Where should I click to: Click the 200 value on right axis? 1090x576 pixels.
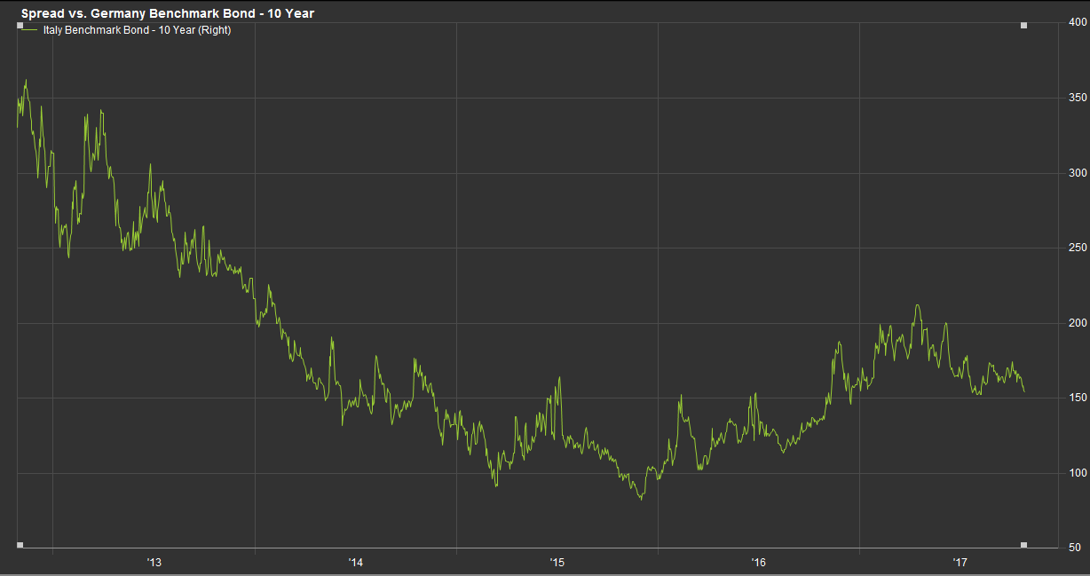tap(1077, 323)
